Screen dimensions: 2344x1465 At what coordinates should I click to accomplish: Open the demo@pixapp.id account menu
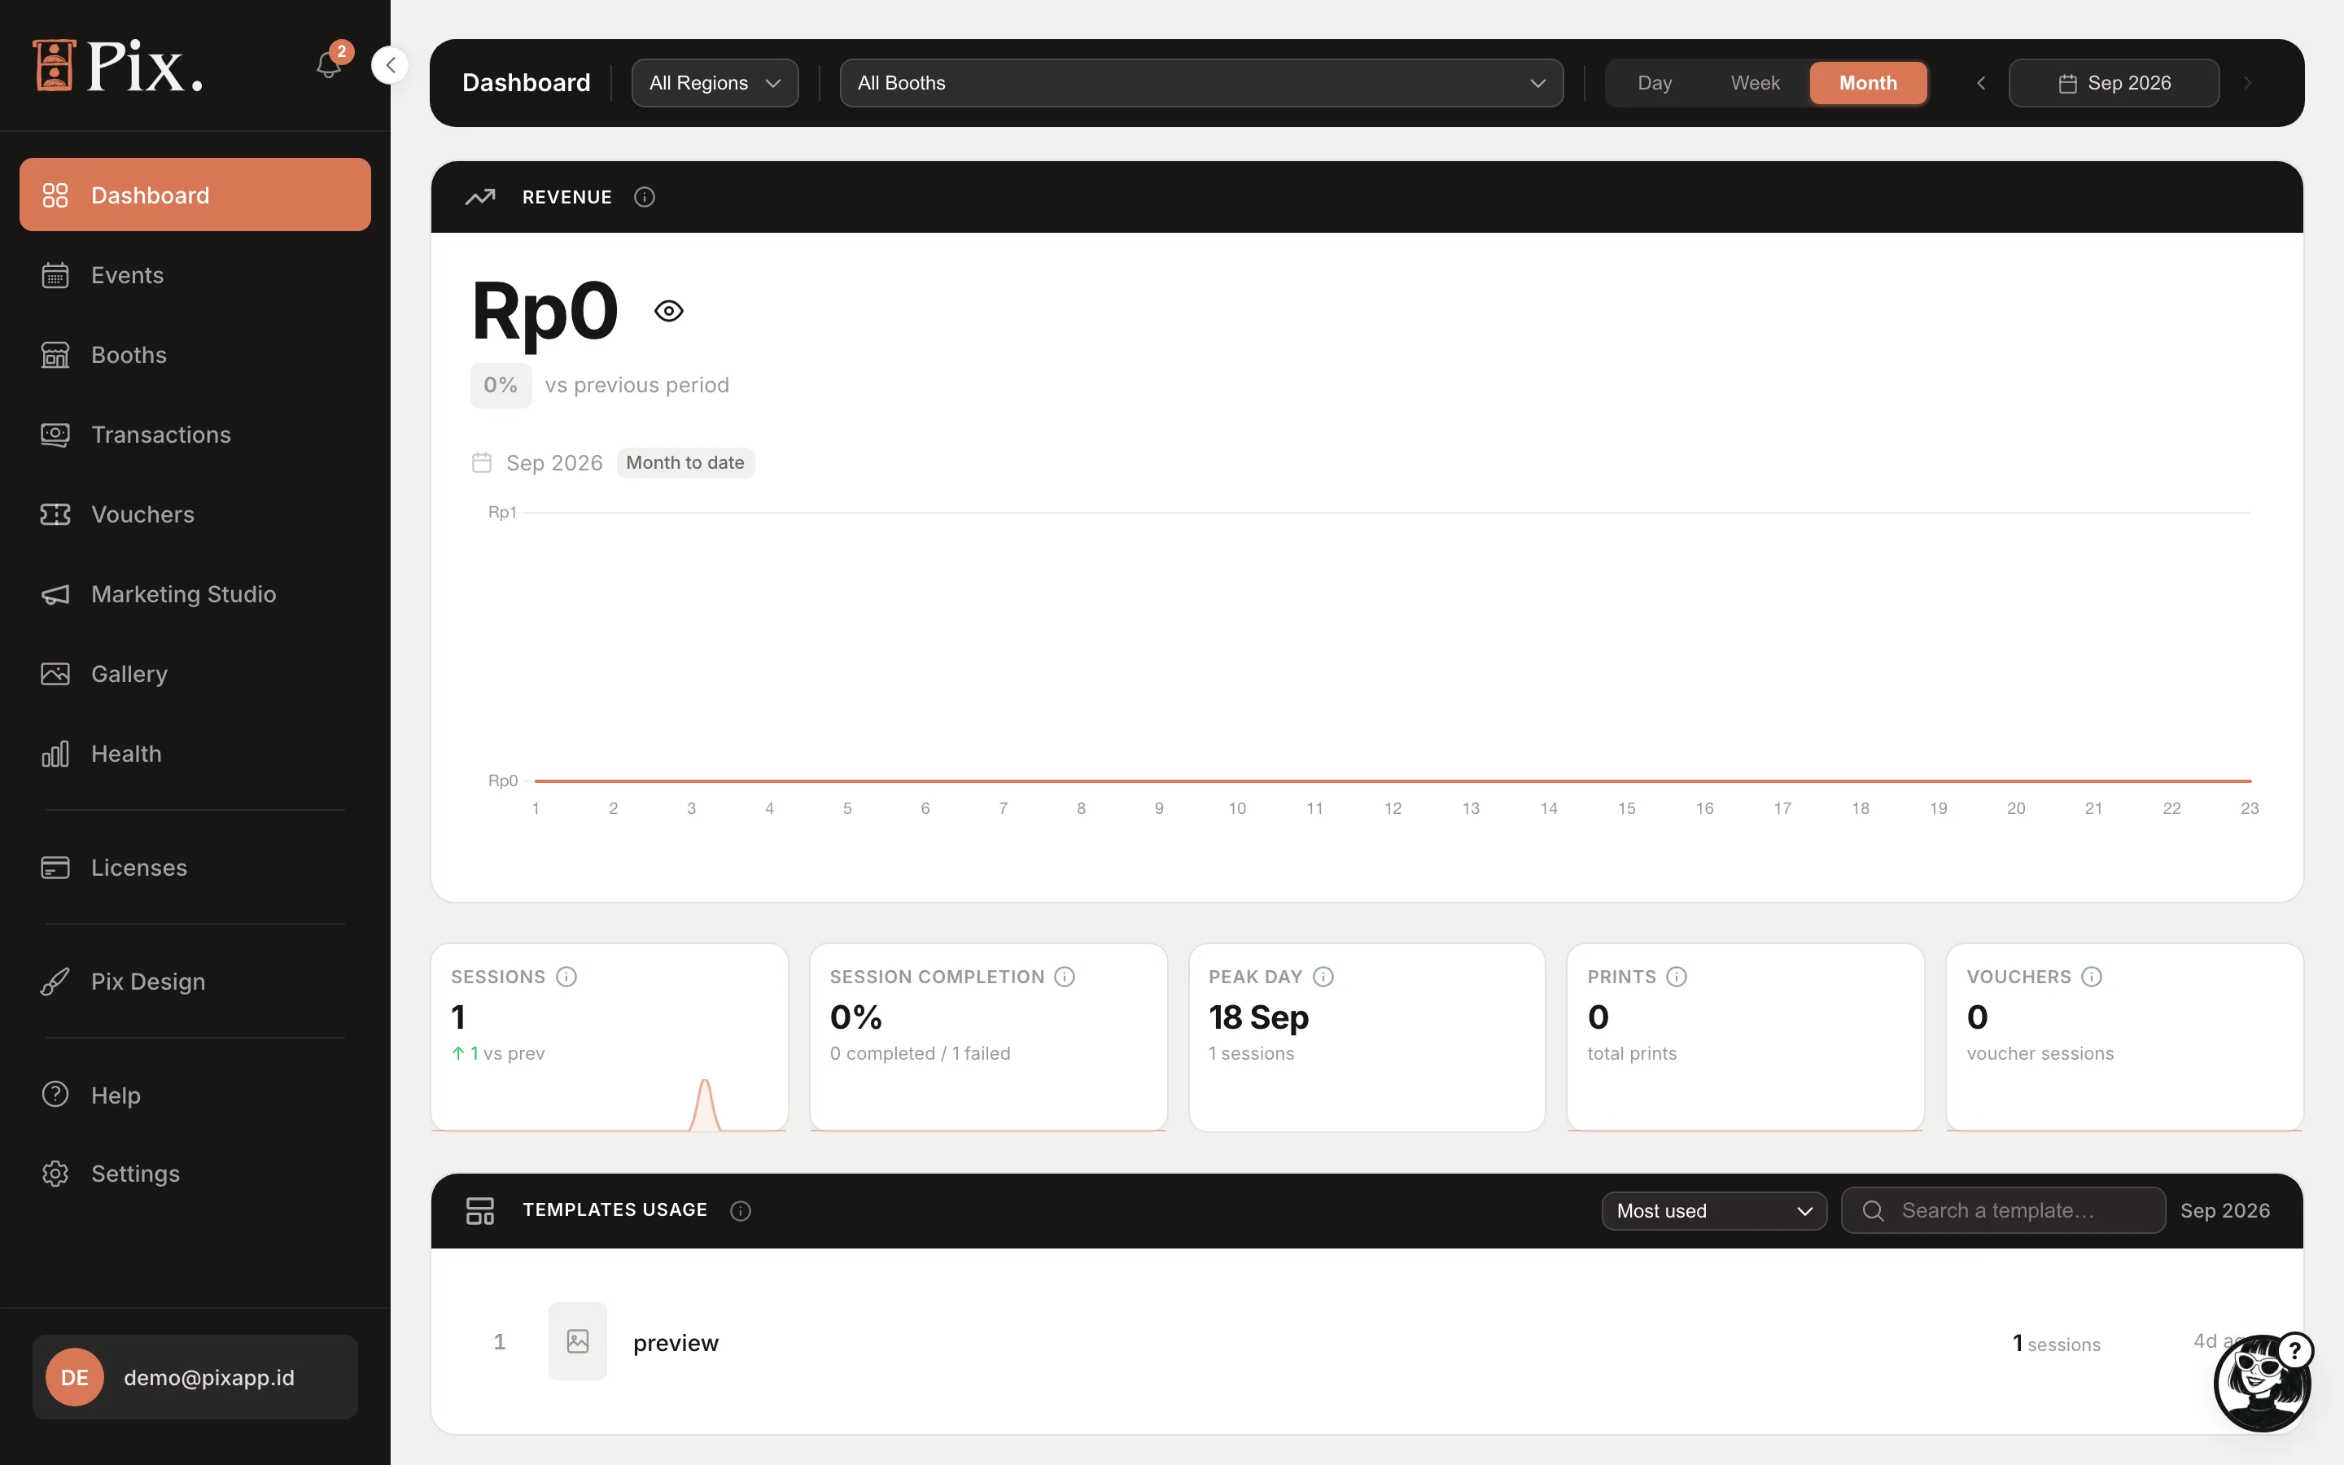(x=195, y=1377)
